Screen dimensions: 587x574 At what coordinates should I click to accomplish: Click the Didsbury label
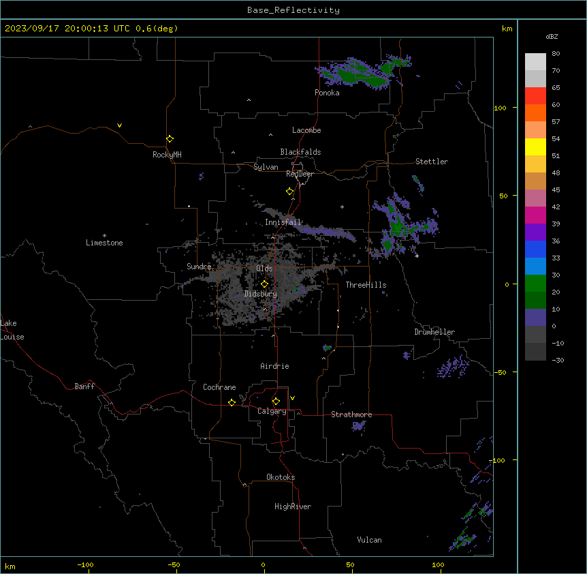261,294
